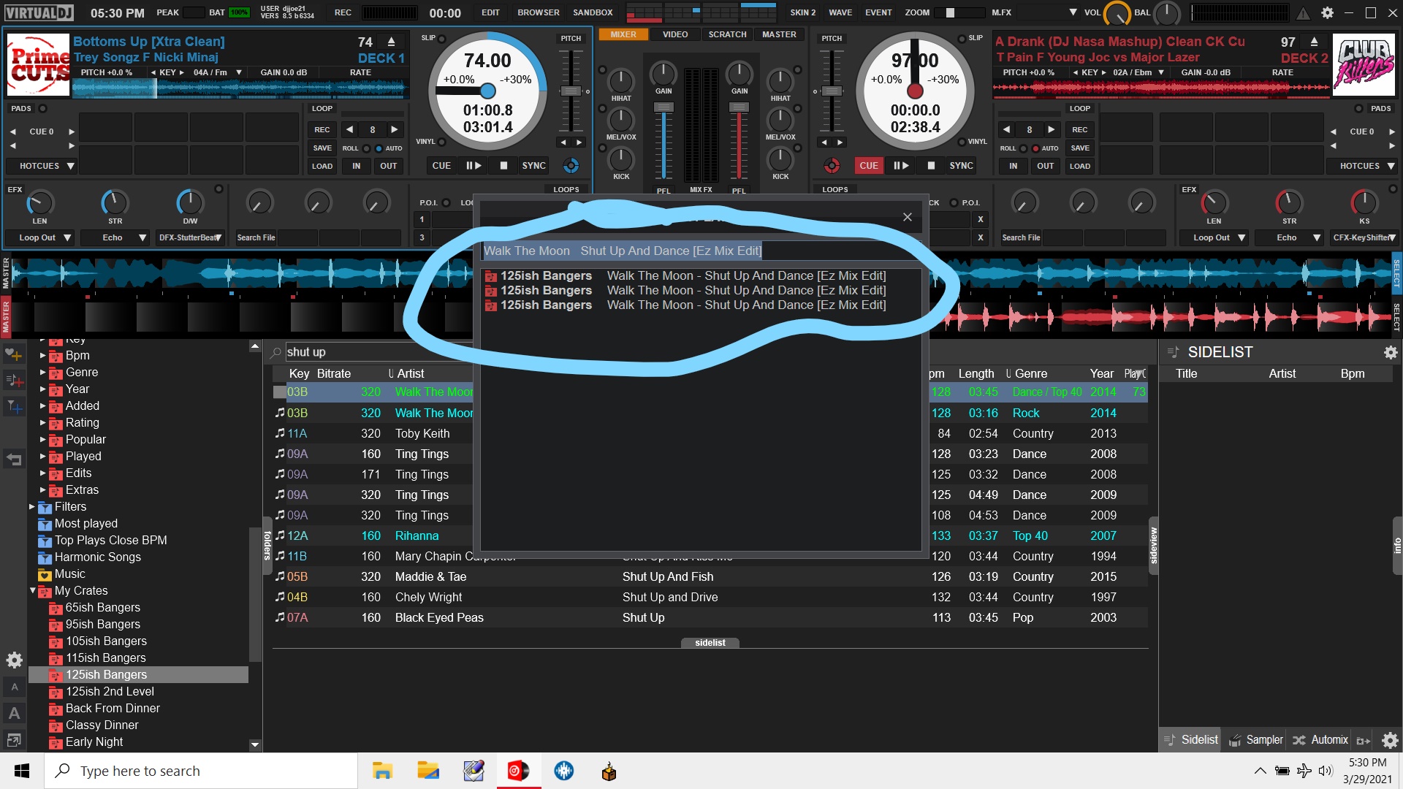Viewport: 1403px width, 789px height.
Task: Click Deck 1 loop halve left arrow
Action: pos(350,129)
